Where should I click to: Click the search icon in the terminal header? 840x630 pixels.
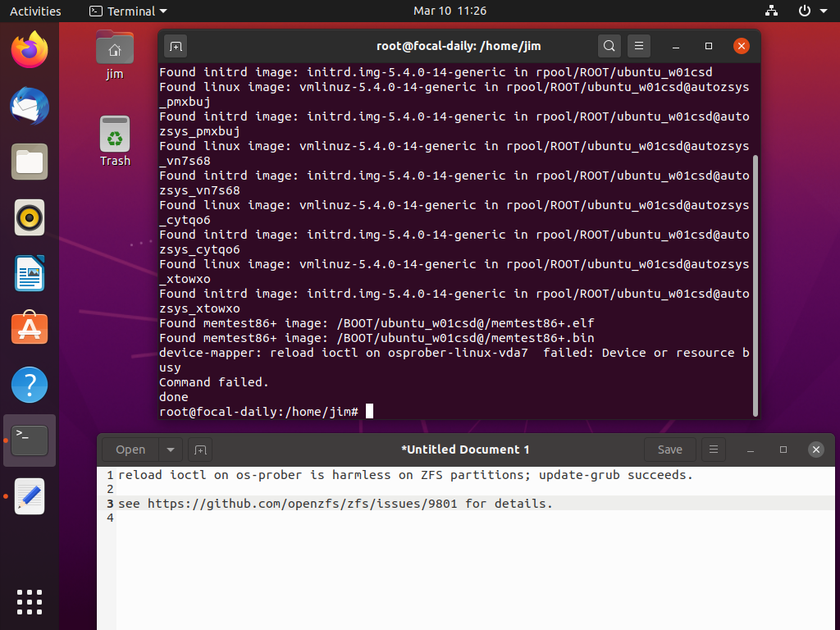(609, 46)
